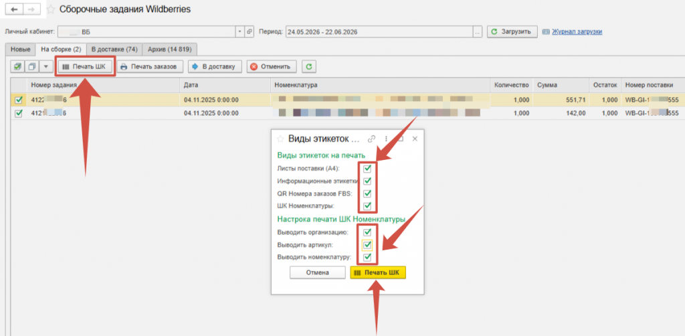Click the 551,71 sum cell

click(x=561, y=100)
